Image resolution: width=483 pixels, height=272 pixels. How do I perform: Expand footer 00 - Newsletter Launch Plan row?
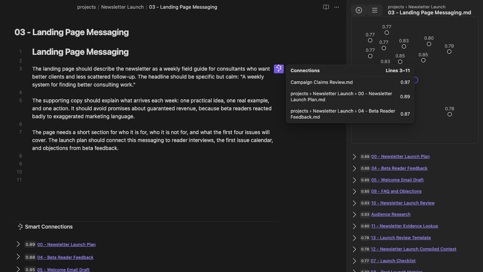pyautogui.click(x=18, y=244)
